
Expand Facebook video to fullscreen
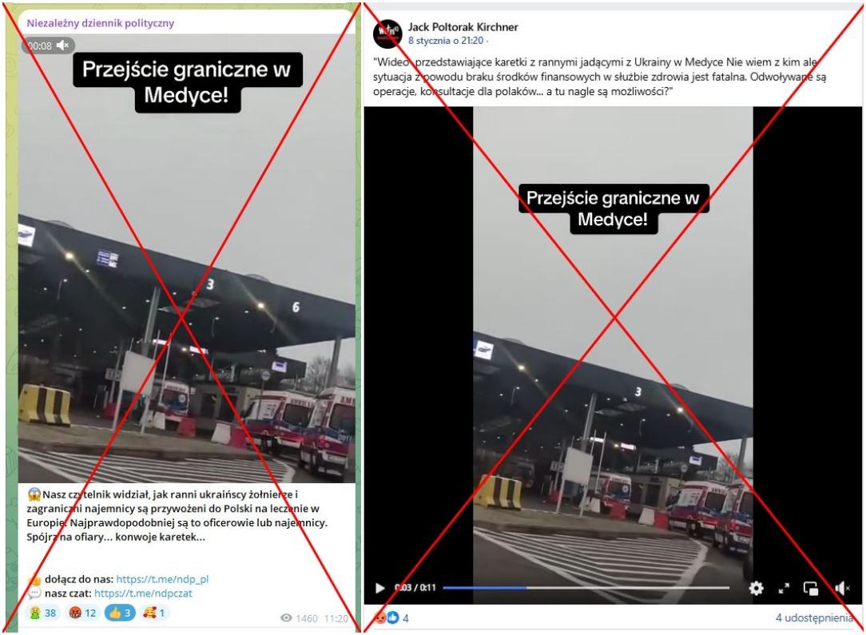coord(784,589)
